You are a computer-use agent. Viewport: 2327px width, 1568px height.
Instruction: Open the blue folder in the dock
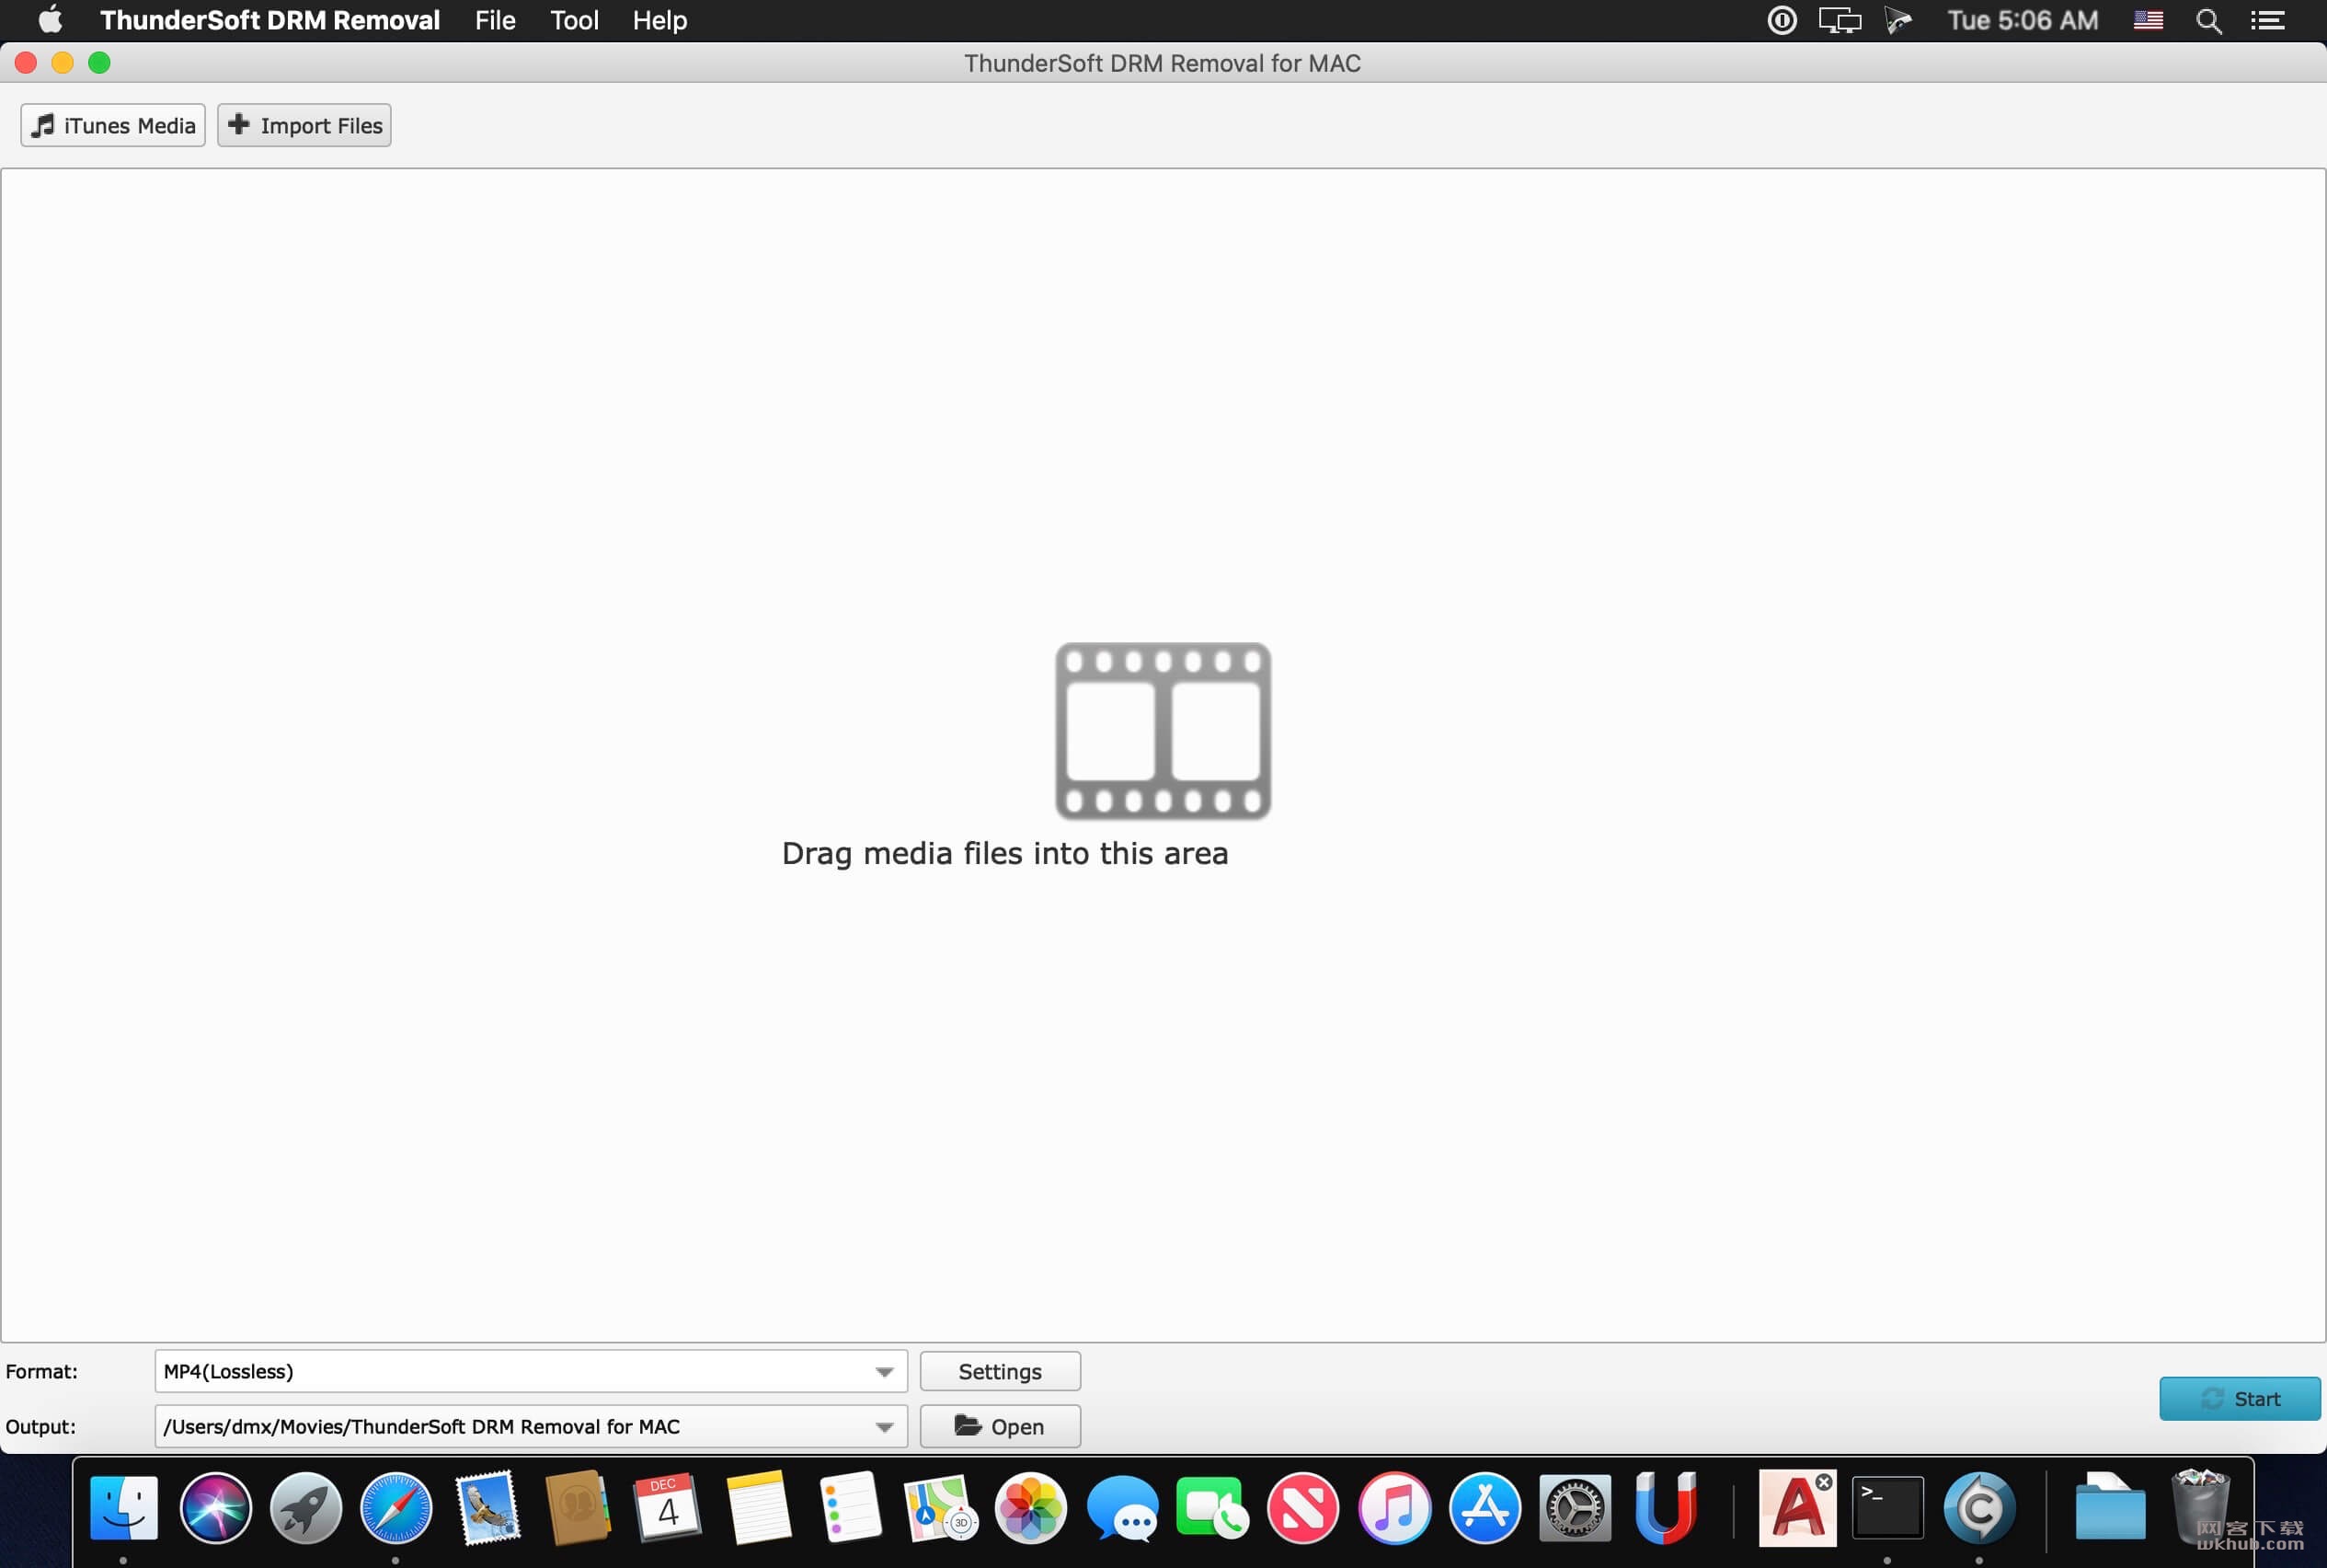click(2109, 1507)
